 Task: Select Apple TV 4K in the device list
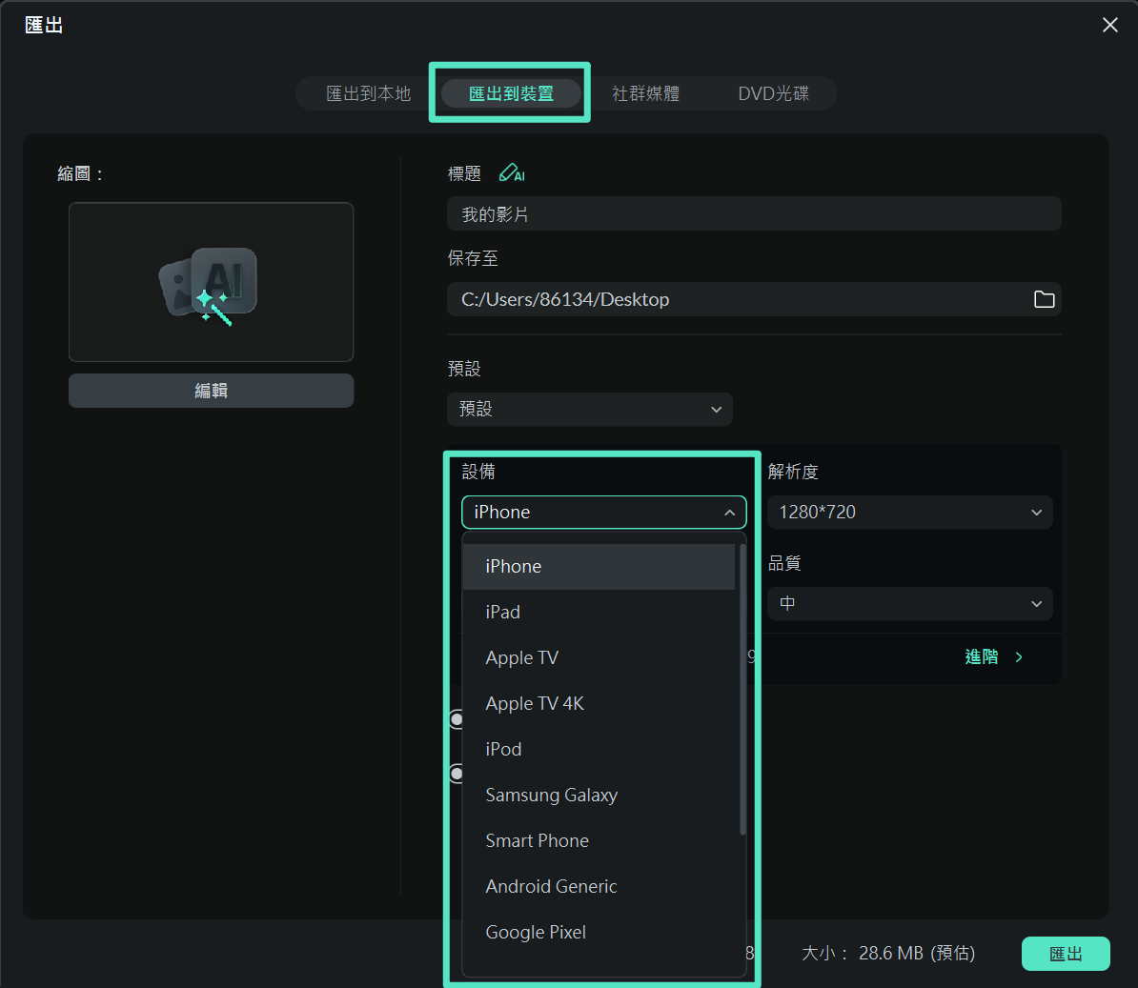[x=599, y=704]
